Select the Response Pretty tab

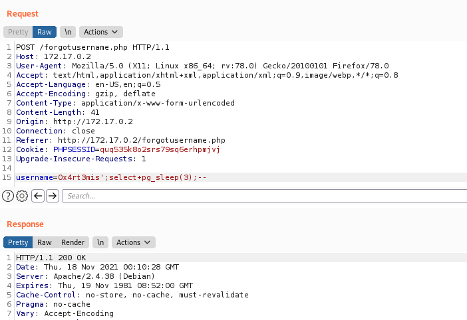(18, 242)
